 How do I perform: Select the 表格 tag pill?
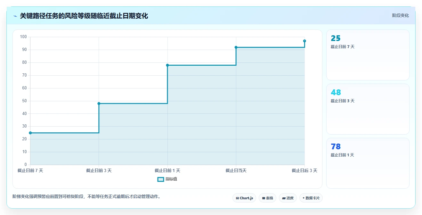267,198
